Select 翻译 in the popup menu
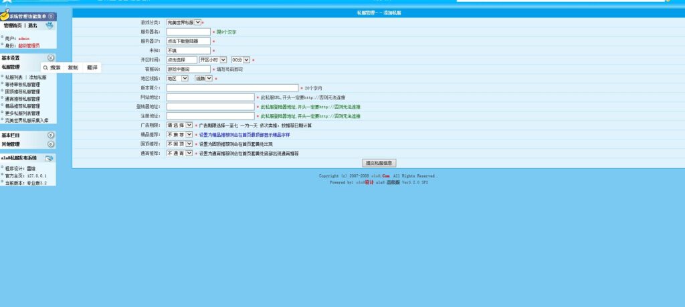 click(x=92, y=67)
